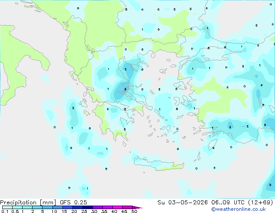The image size is (275, 213).
Task: Select the purple legend swatch between 30 and 35
Action: tap(98, 207)
